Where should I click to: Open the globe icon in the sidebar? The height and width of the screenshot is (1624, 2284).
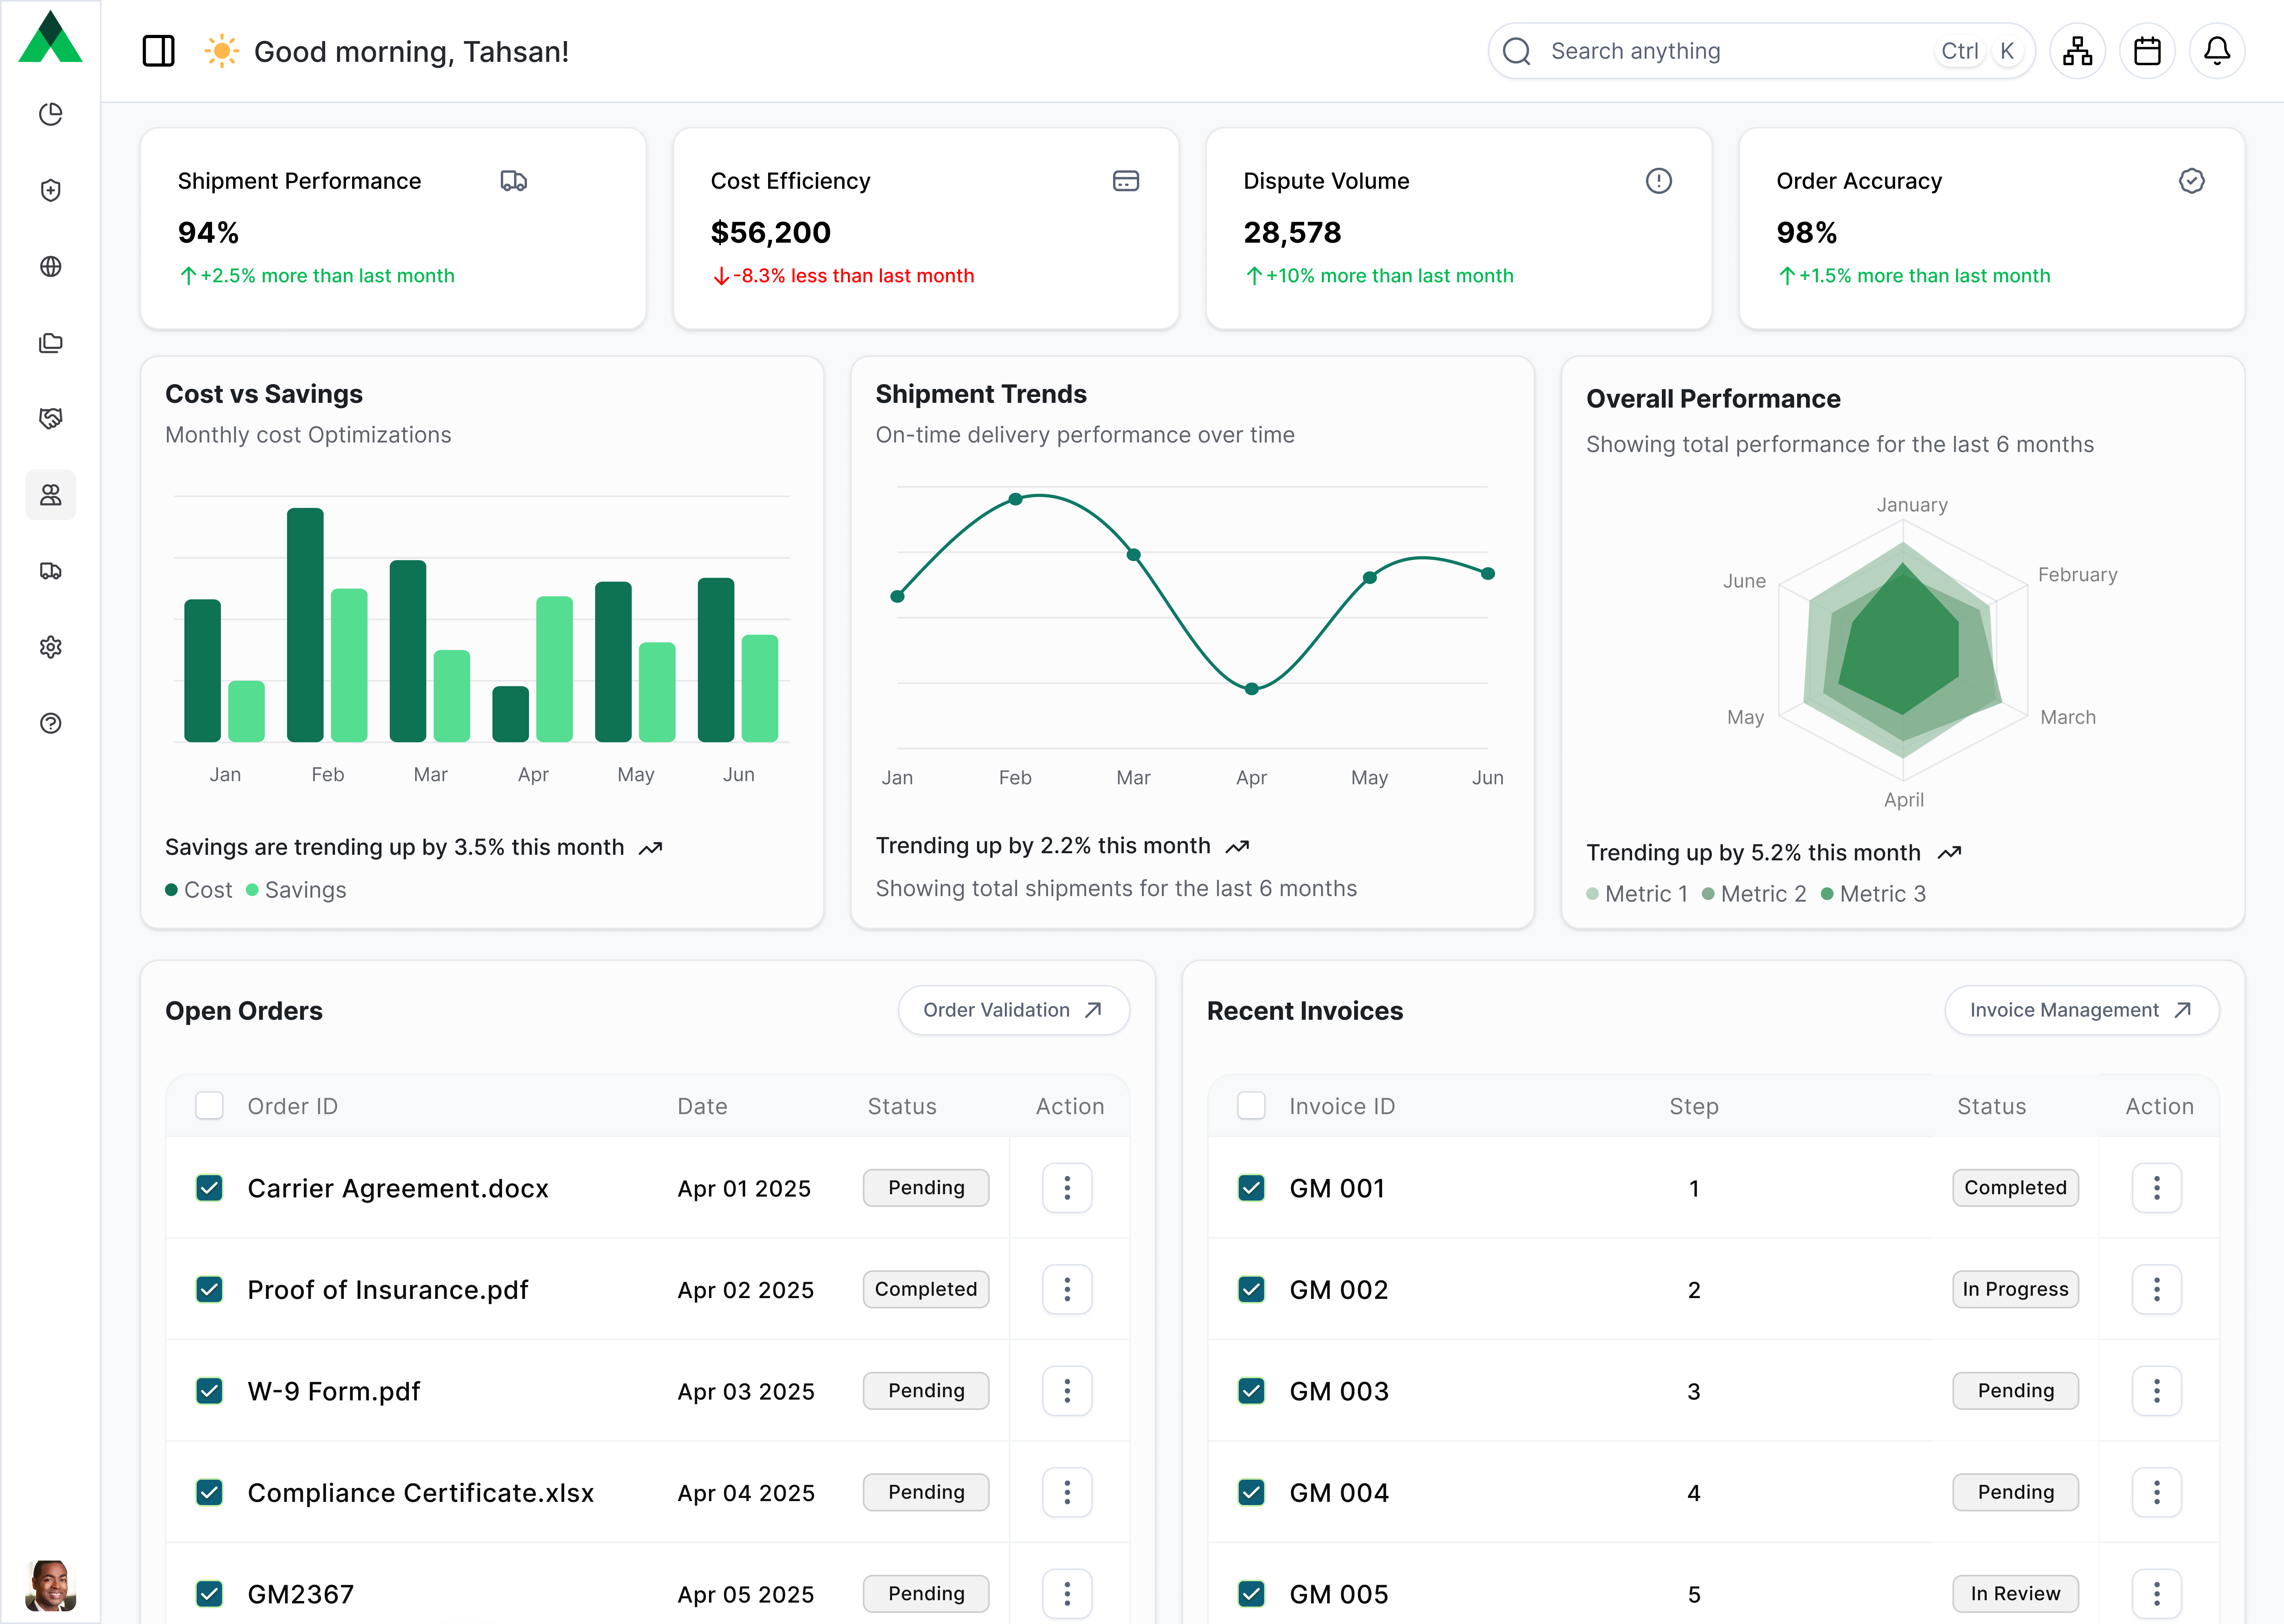click(51, 266)
